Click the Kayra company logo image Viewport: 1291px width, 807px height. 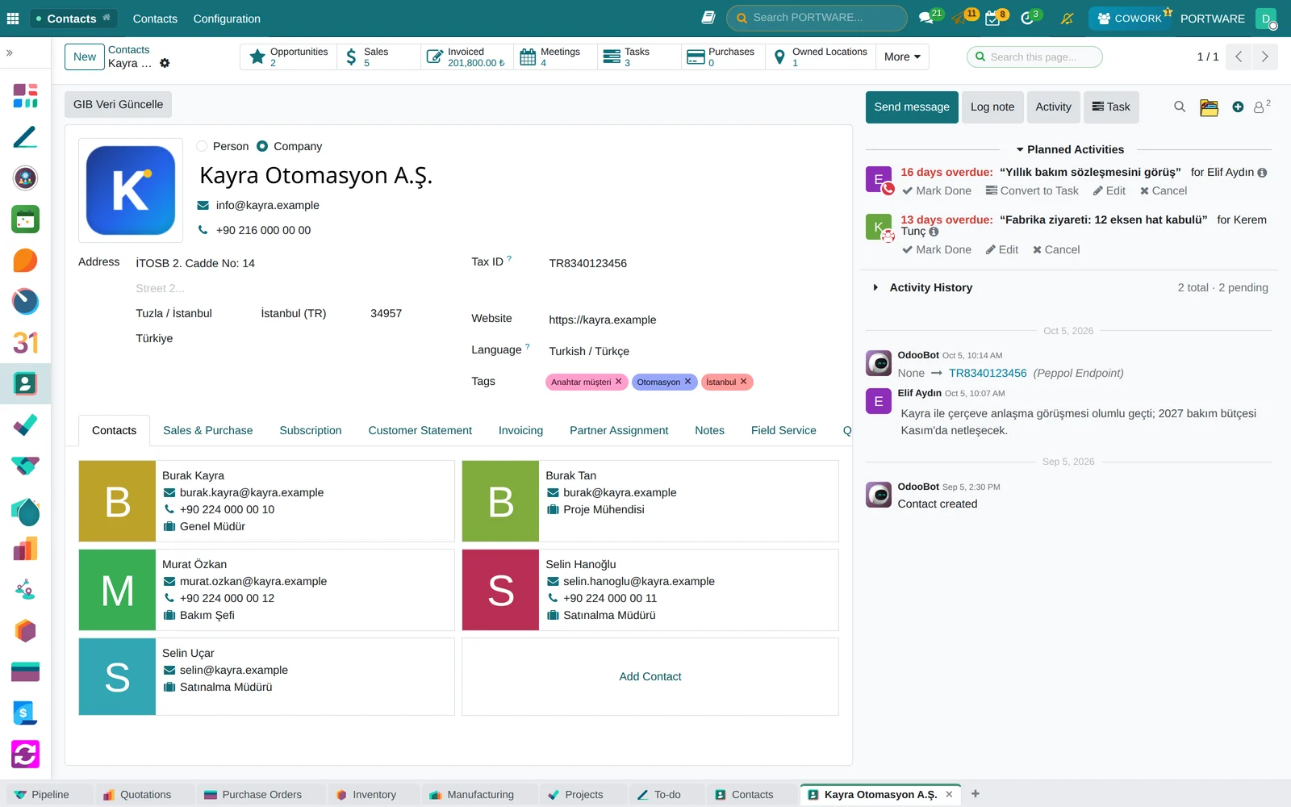click(131, 190)
